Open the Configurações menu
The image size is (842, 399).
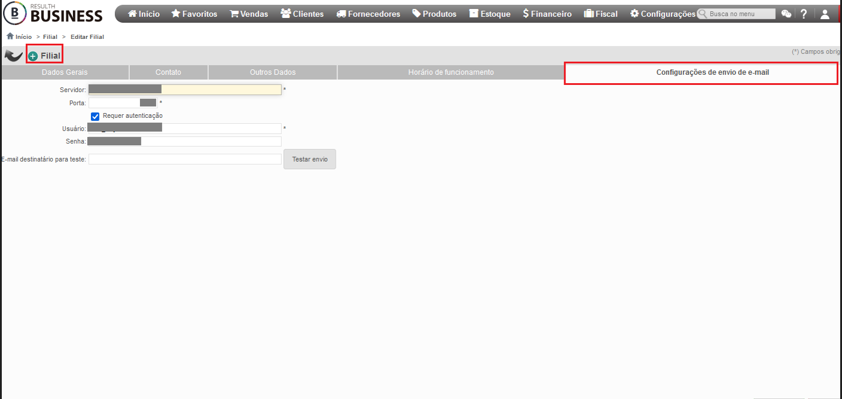tap(662, 14)
